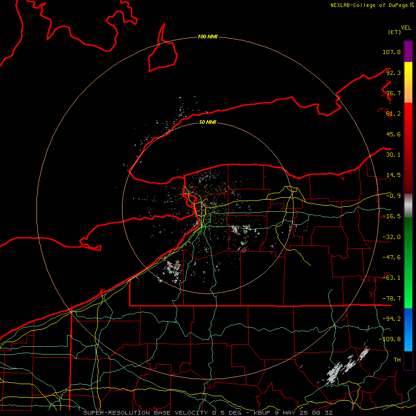Pick the yellow segment of the color bar
This screenshot has width=416, height=416.
click(408, 82)
